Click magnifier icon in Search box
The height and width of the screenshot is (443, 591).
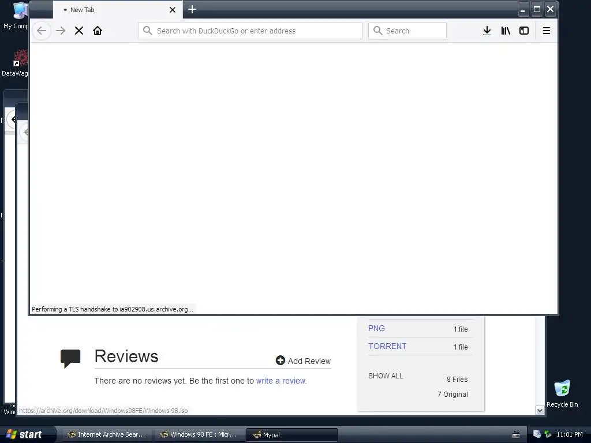tap(377, 31)
